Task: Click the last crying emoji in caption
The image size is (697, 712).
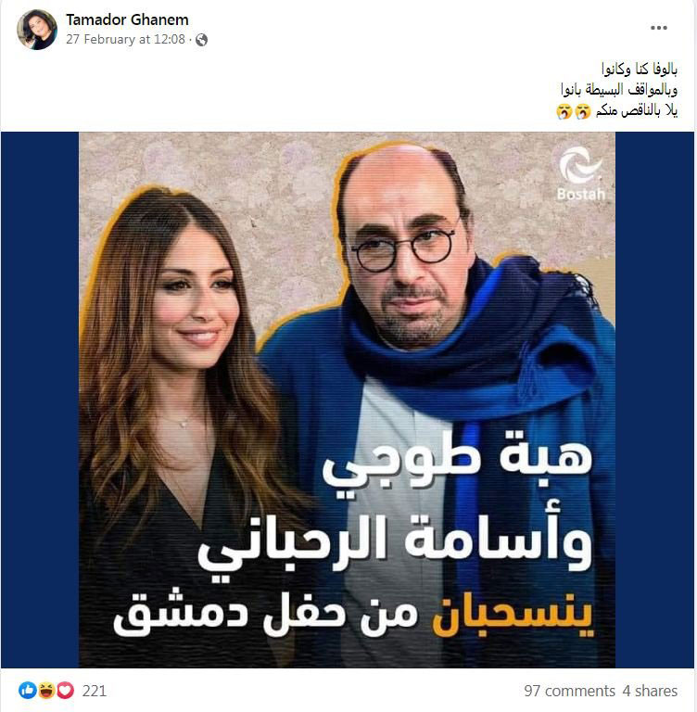Action: 564,111
